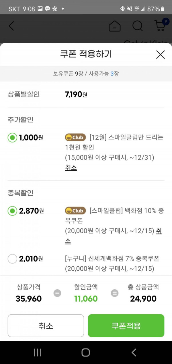This screenshot has width=172, height=364.
Task: Open Android recent apps button
Action: [38, 353]
